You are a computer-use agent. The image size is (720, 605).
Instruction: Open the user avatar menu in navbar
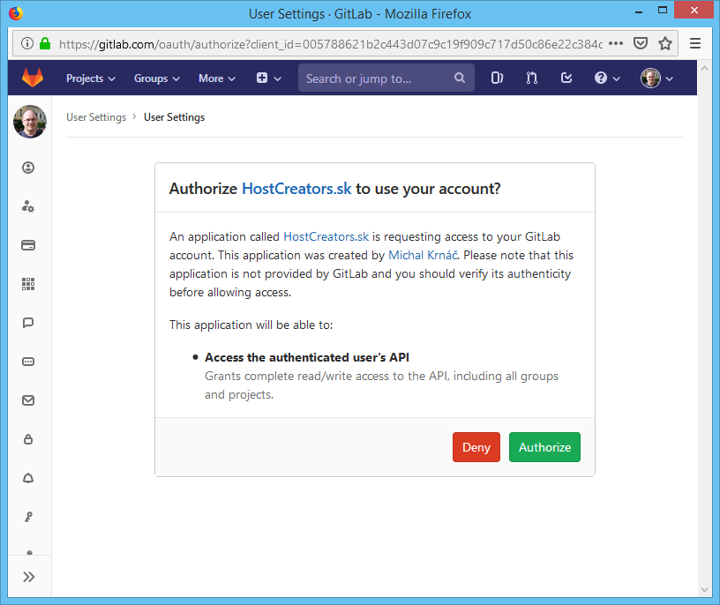coord(656,78)
